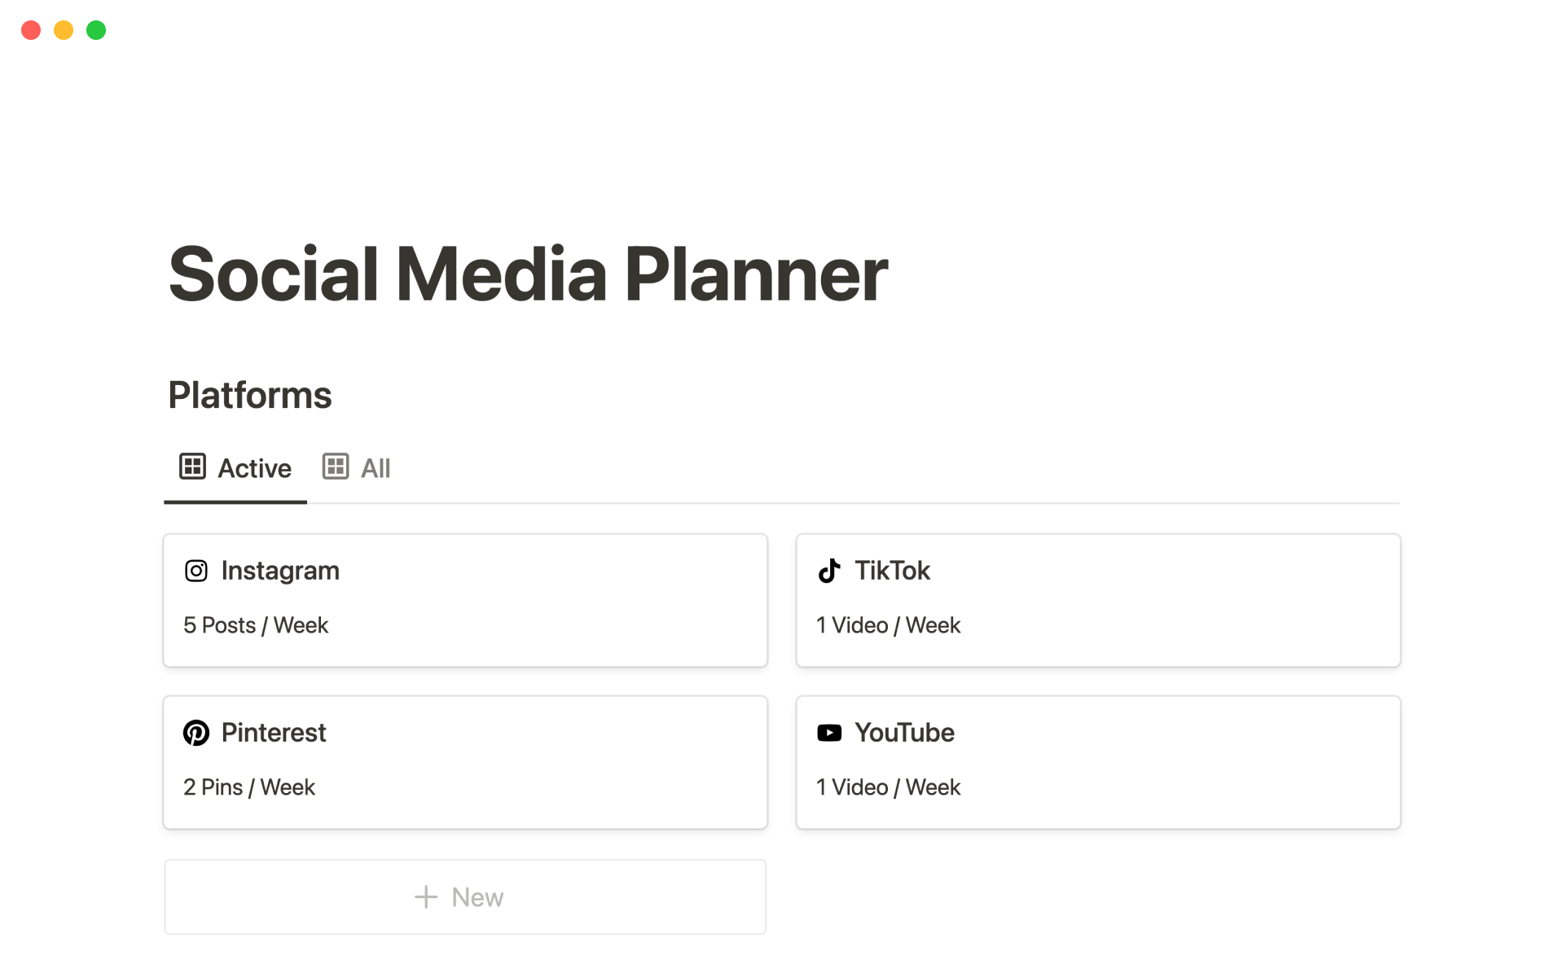
Task: Open the Pinterest platform page
Action: 274,733
